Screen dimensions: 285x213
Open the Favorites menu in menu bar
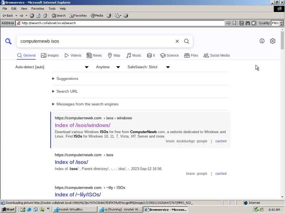(x=38, y=9)
